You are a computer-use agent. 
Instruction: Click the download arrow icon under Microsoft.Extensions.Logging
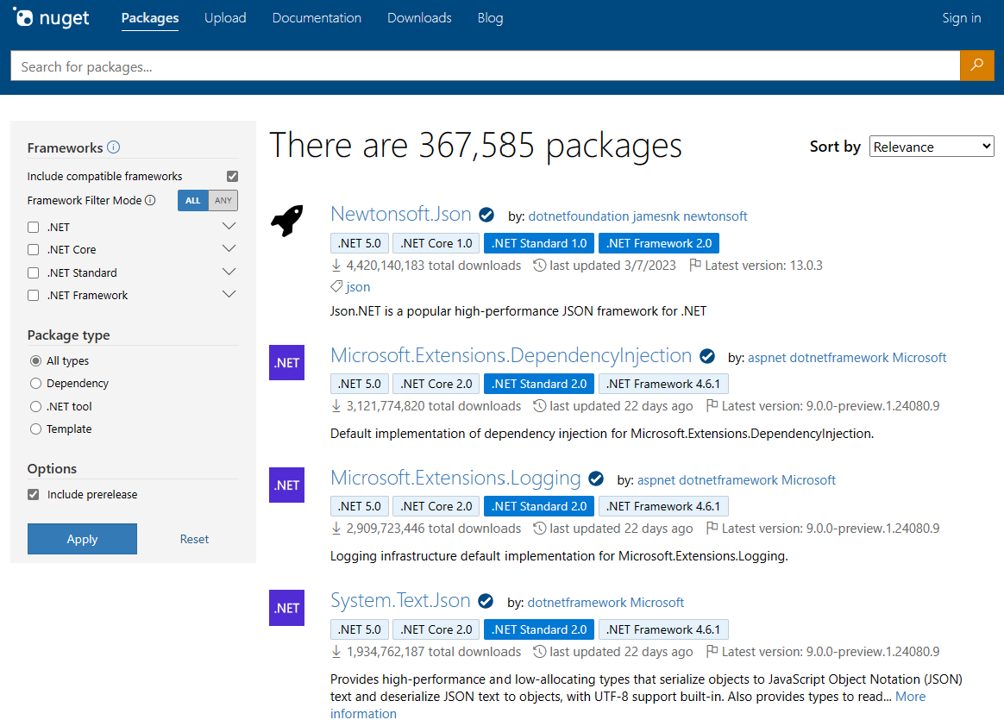tap(336, 528)
